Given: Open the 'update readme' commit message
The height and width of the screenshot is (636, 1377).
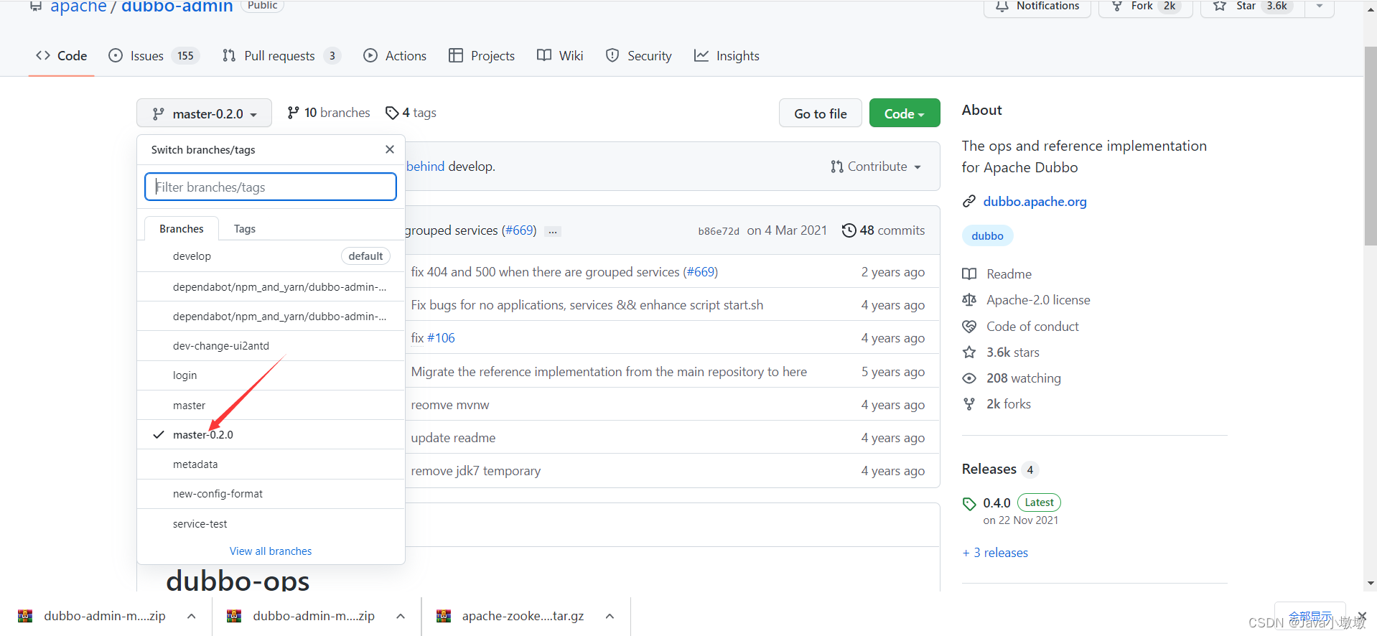Looking at the screenshot, I should [x=453, y=438].
